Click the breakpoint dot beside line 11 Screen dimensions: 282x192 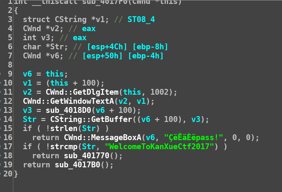(x=1, y=92)
